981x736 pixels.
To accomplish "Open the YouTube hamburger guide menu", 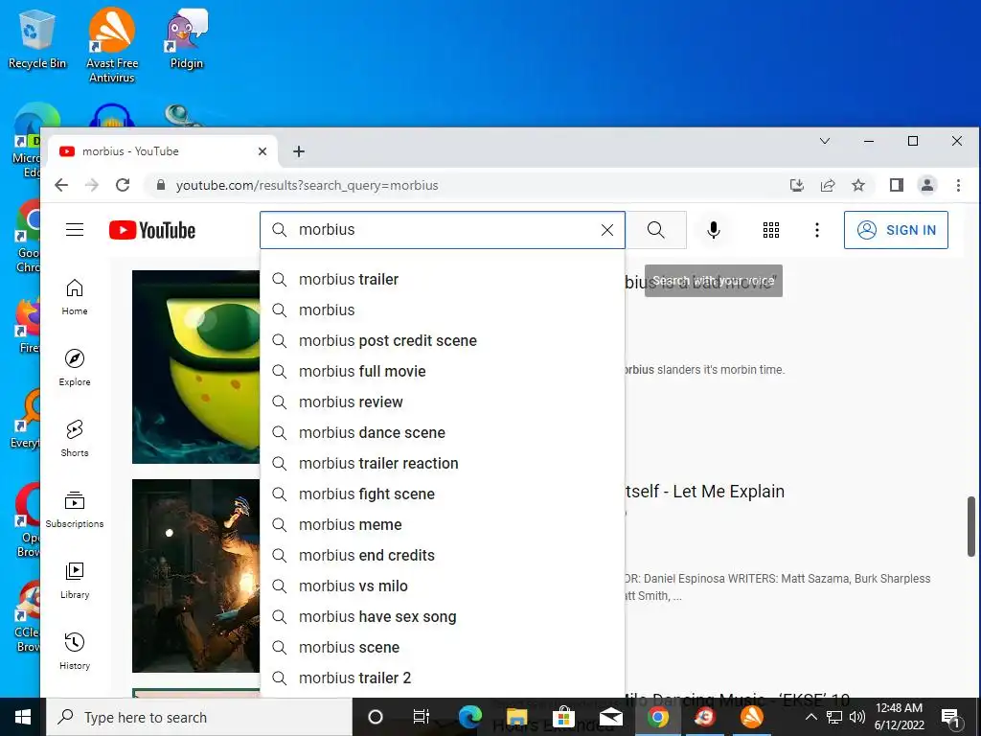I will coord(75,230).
